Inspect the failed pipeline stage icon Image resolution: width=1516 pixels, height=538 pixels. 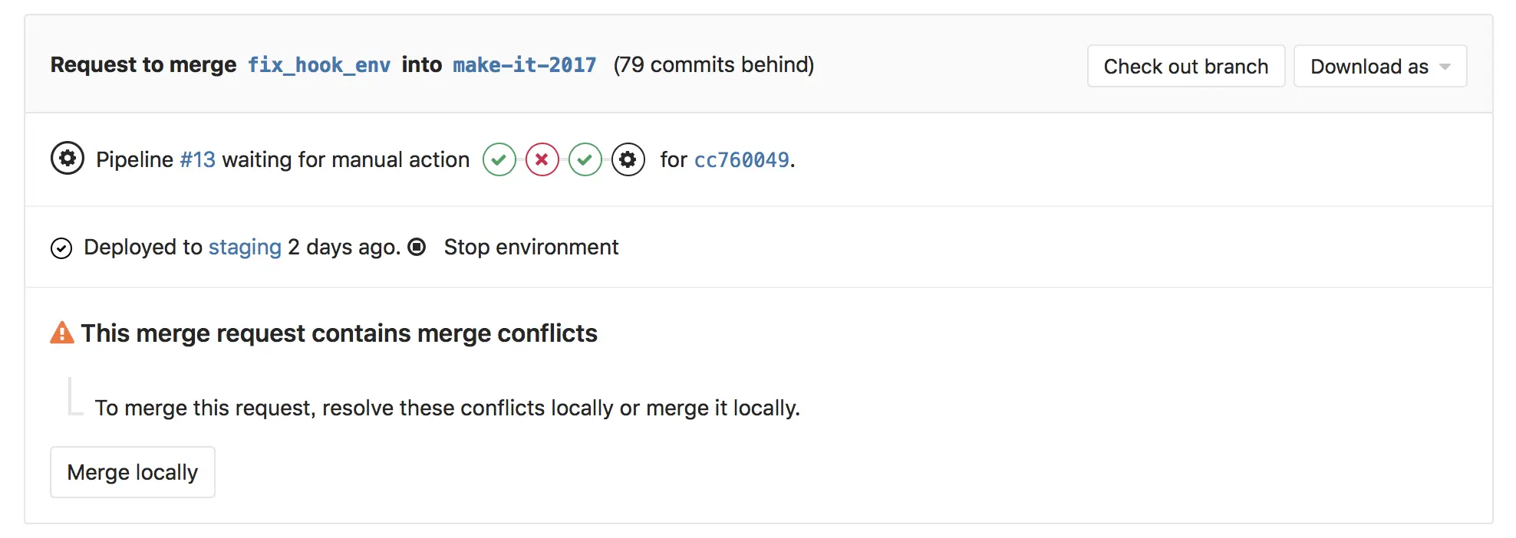coord(542,159)
